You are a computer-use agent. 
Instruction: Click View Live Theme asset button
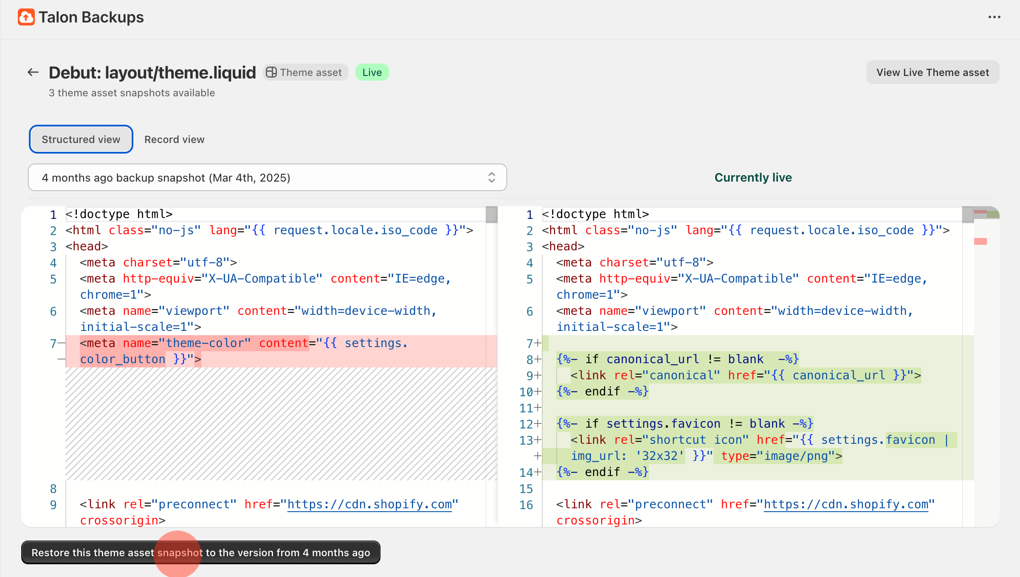[x=933, y=73]
